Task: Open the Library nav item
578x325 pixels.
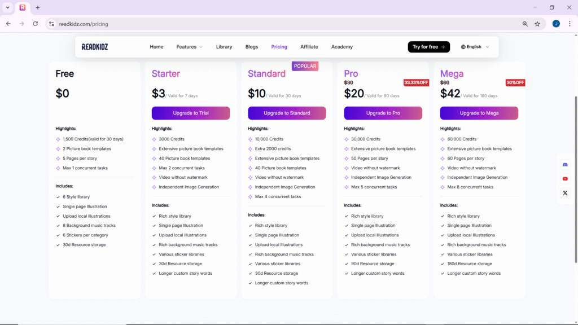Action: [x=224, y=47]
